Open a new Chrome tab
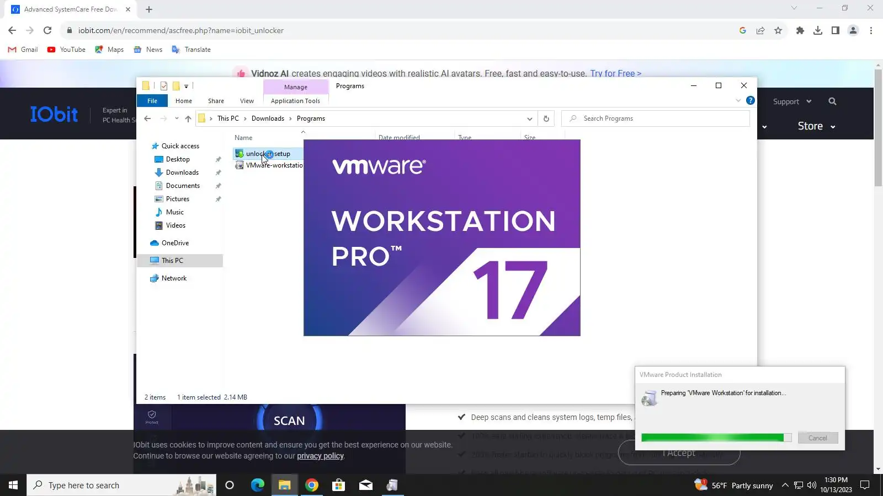 click(x=149, y=9)
